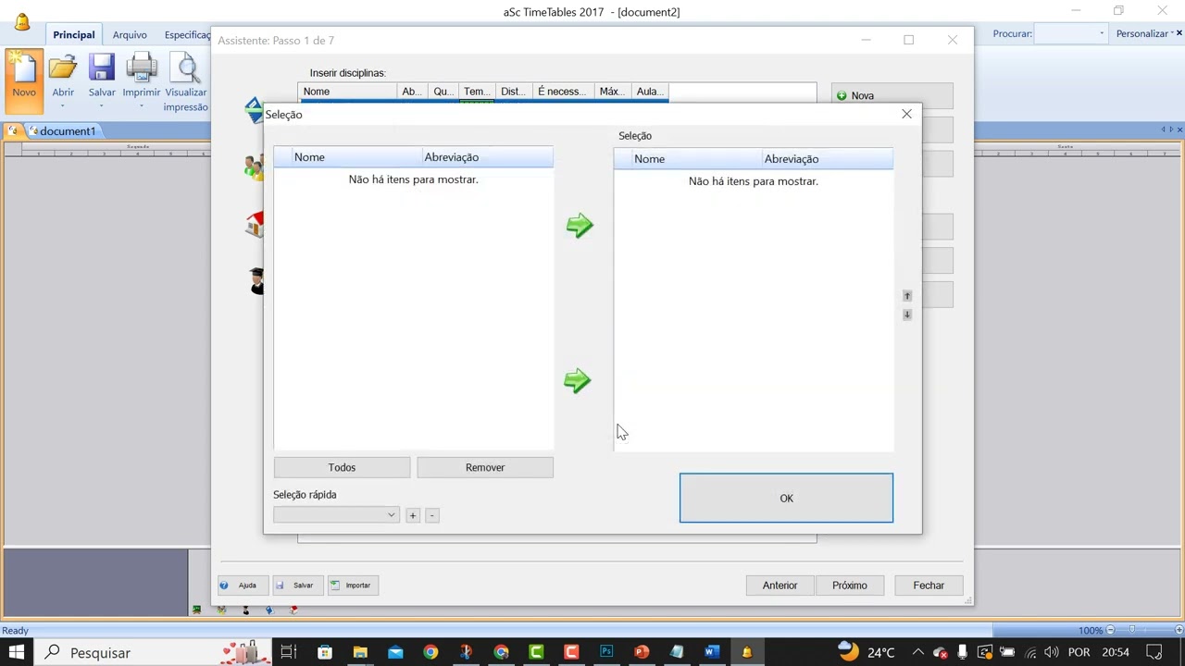Open the Microsoft Store taskbar icon
This screenshot has height=666, width=1185.
pyautogui.click(x=325, y=652)
